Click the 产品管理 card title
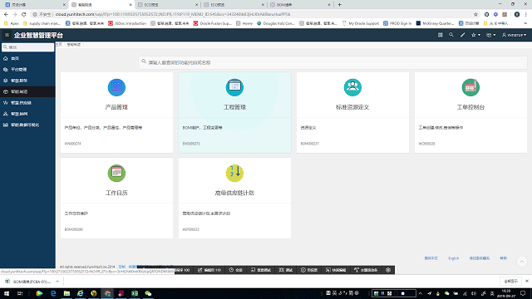The height and width of the screenshot is (299, 532). (116, 107)
